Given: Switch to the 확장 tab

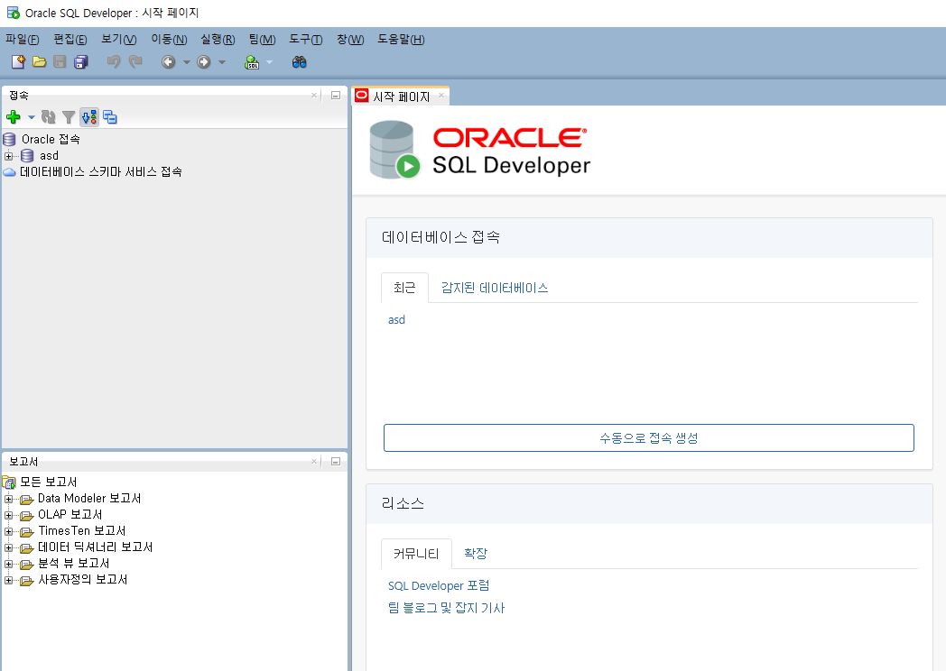Looking at the screenshot, I should pos(476,554).
